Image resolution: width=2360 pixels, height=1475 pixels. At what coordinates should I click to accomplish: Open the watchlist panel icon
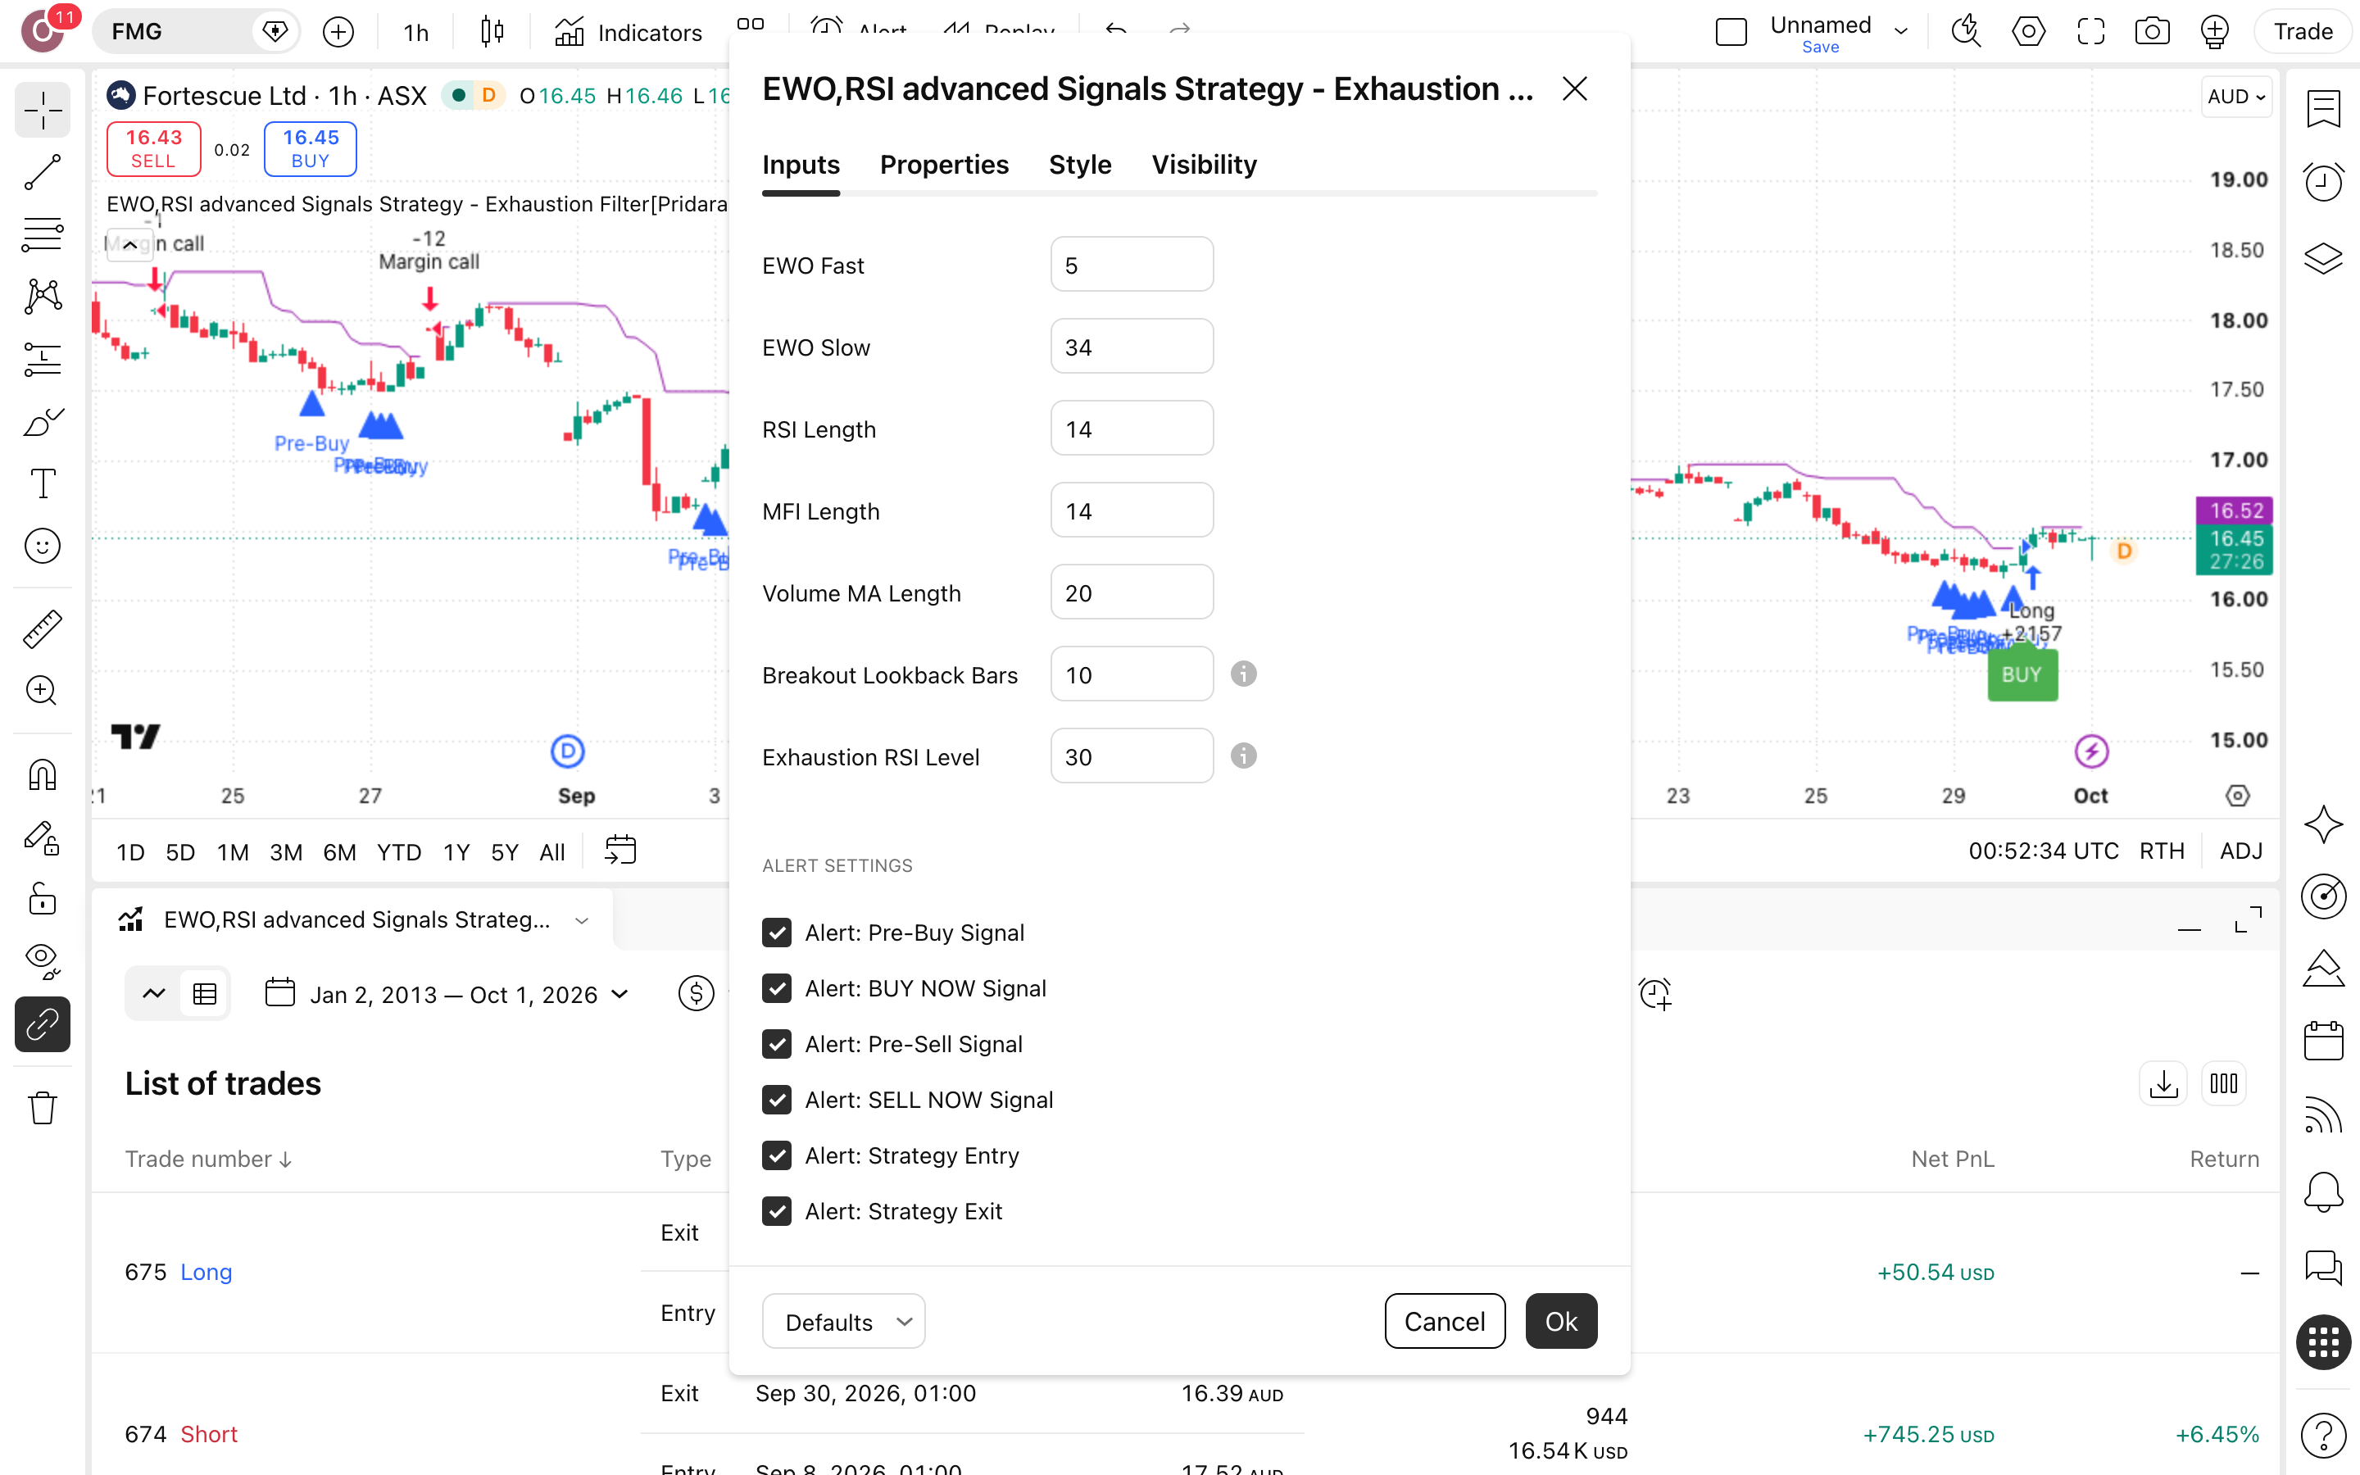click(2323, 109)
